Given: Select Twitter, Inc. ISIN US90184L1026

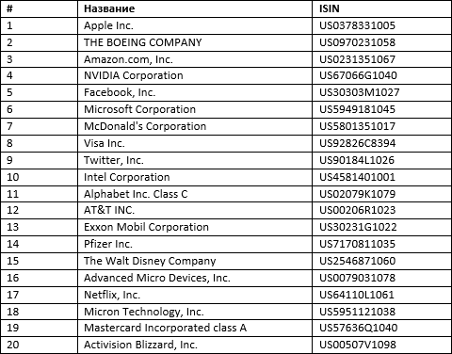Looking at the screenshot, I should pos(357,160).
